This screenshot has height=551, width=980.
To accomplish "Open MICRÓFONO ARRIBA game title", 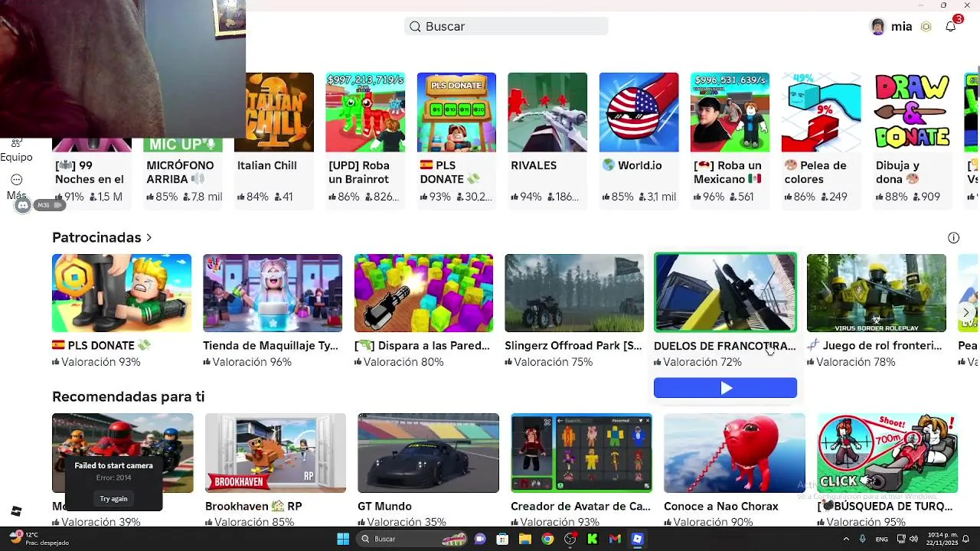I will (x=180, y=172).
